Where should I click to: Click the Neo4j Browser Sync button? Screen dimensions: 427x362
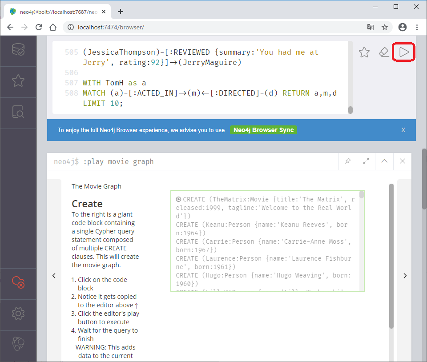coord(263,130)
